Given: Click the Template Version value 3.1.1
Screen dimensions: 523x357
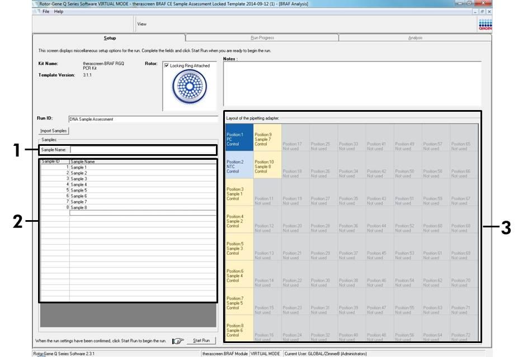Looking at the screenshot, I should (x=87, y=75).
